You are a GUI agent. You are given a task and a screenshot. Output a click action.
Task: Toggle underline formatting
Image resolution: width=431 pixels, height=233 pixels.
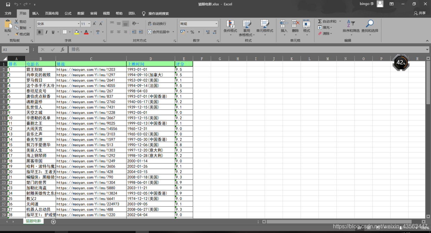[x=53, y=32]
